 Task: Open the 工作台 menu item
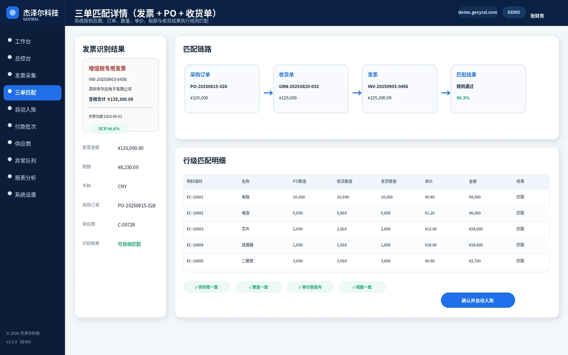coord(32,41)
